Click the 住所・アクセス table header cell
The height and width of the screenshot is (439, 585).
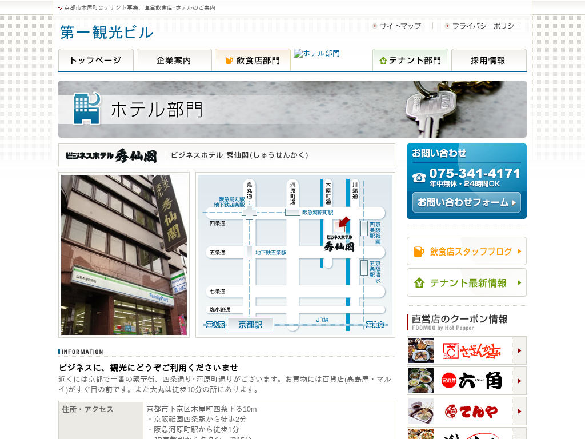click(x=101, y=420)
